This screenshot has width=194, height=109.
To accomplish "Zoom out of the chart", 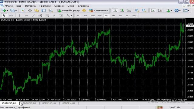I will pos(144,11).
